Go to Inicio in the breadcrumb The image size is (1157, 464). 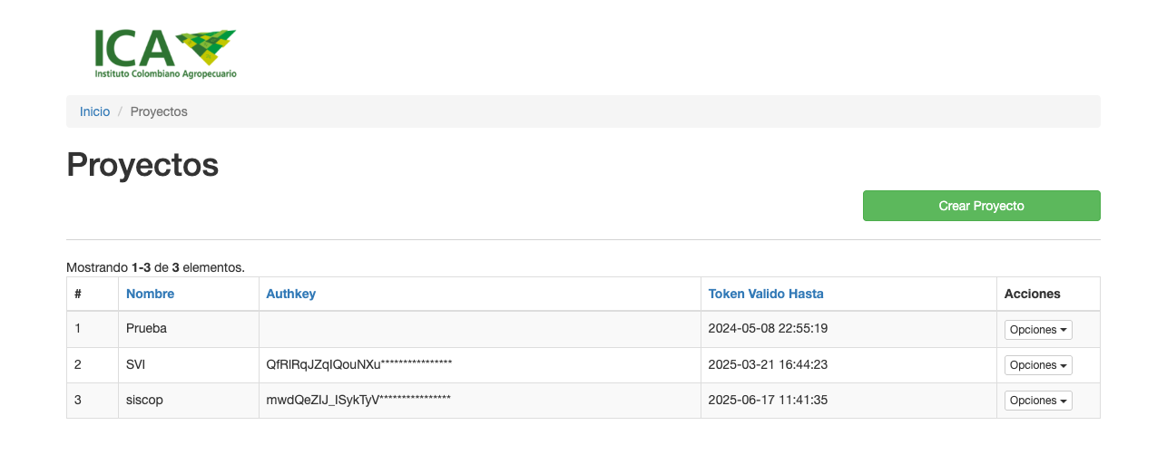(x=94, y=111)
